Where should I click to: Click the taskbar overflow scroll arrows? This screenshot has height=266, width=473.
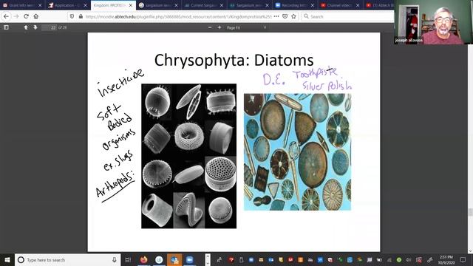[208, 259]
